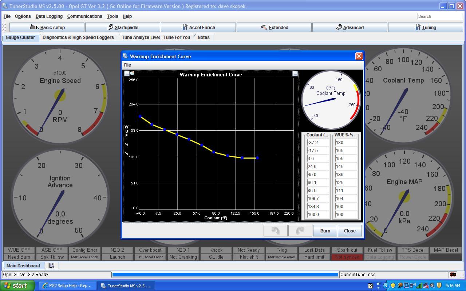
Task: Open the ellipsis menu at graph's top-right
Action: pos(295,74)
